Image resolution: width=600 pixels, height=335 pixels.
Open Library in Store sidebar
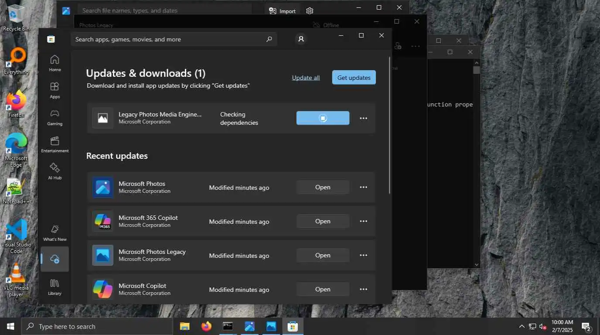tap(55, 287)
